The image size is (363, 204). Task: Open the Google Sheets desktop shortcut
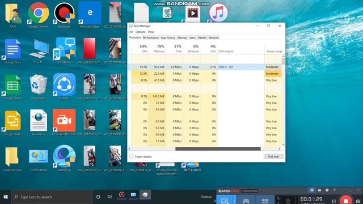[12, 86]
